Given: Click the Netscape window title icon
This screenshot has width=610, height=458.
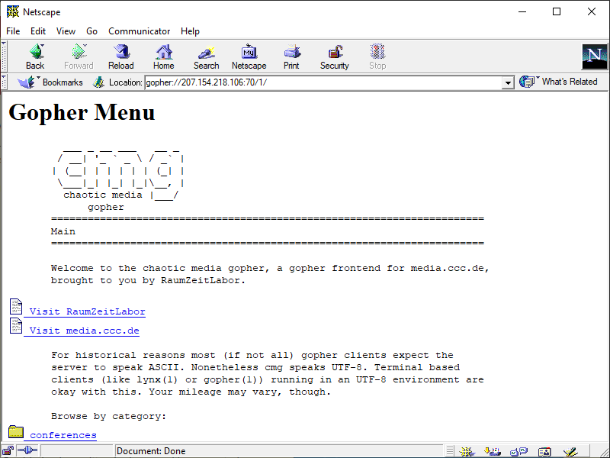Looking at the screenshot, I should click(x=13, y=11).
